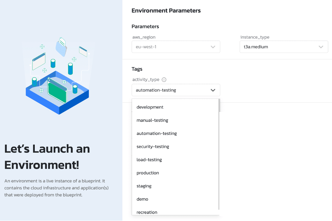Image resolution: width=332 pixels, height=221 pixels.
Task: Click the chevron arrow in instance_type field
Action: coord(321,47)
